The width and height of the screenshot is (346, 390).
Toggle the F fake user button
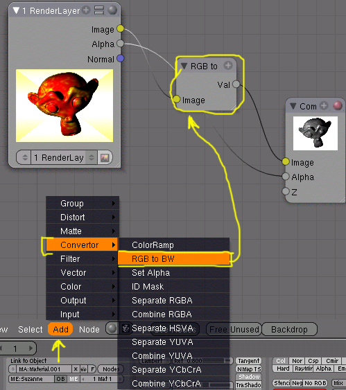92,369
